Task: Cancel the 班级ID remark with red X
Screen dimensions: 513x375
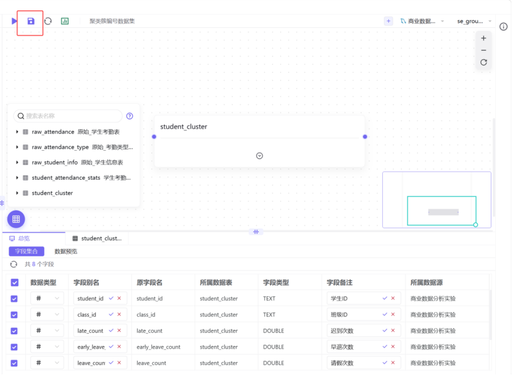Action: click(393, 314)
